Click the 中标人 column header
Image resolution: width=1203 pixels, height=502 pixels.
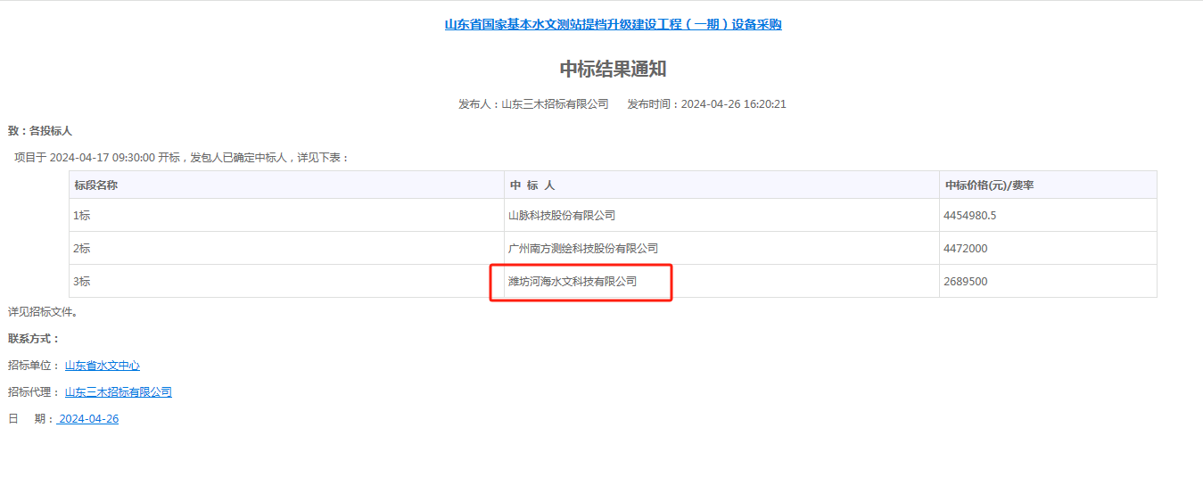click(531, 185)
